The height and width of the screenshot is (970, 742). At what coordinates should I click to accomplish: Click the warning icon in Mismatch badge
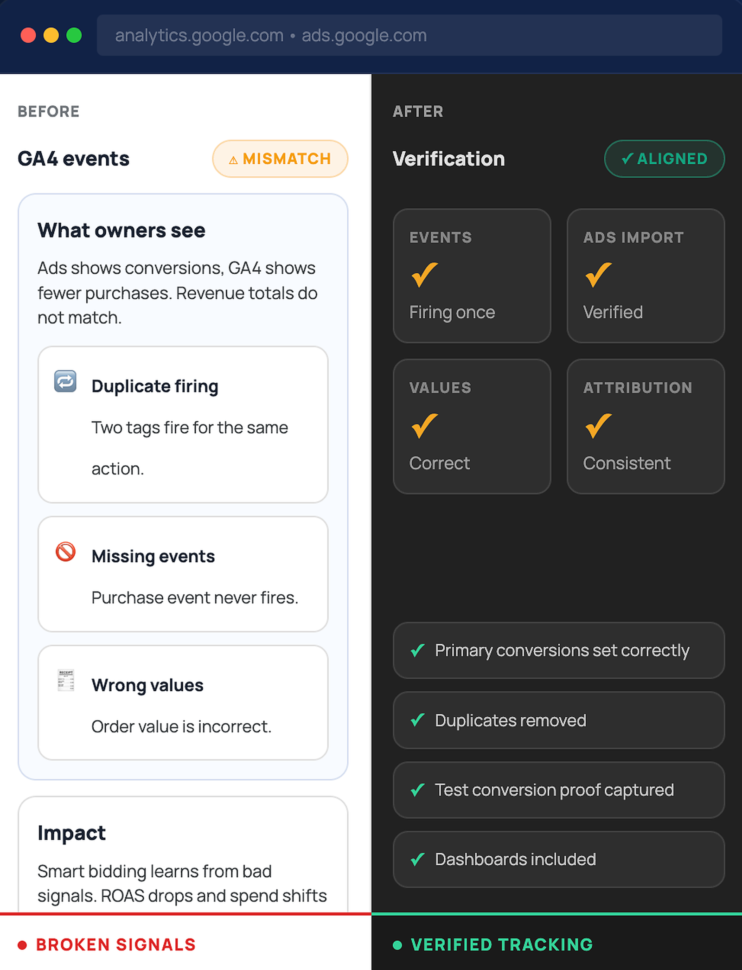tap(233, 160)
